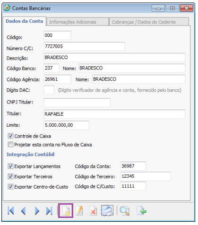Click the Código Agência label
This screenshot has width=198, height=225.
pos(23,79)
